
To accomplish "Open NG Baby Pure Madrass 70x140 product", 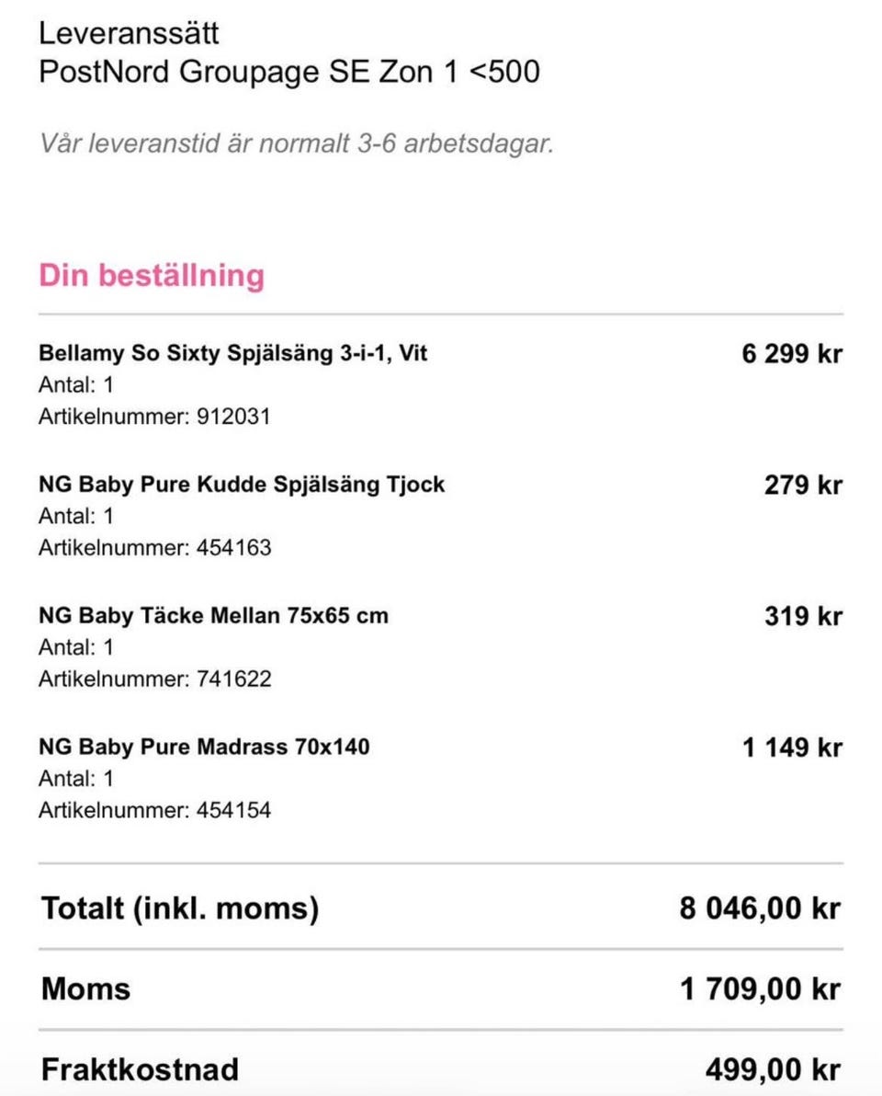I will point(204,747).
